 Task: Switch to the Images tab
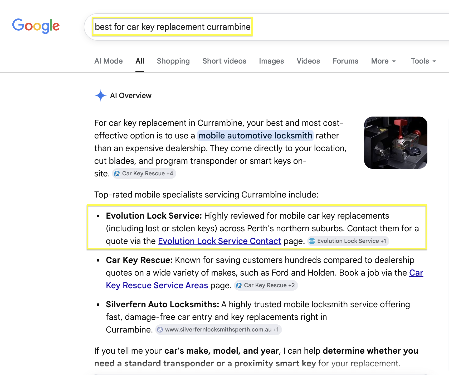tap(271, 61)
